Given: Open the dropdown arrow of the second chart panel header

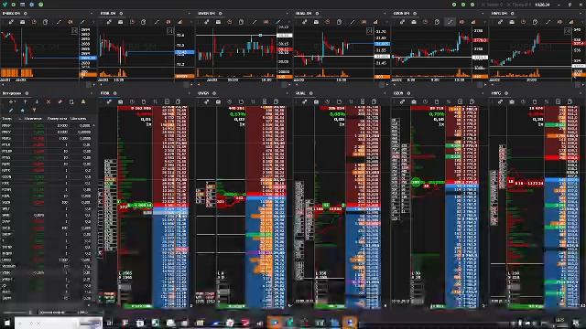Looking at the screenshot, I should click(x=190, y=13).
